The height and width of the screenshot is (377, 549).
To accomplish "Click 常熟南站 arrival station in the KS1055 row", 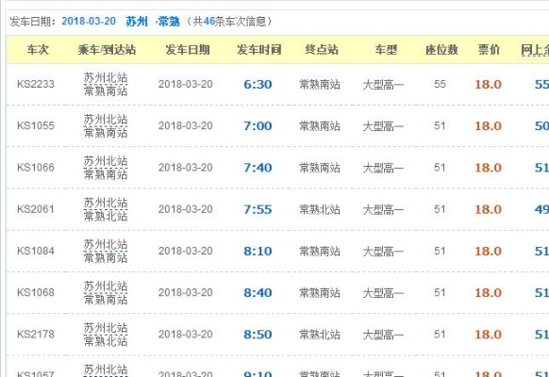I will pyautogui.click(x=106, y=133).
